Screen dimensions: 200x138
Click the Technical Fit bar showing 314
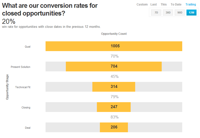coord(114,87)
